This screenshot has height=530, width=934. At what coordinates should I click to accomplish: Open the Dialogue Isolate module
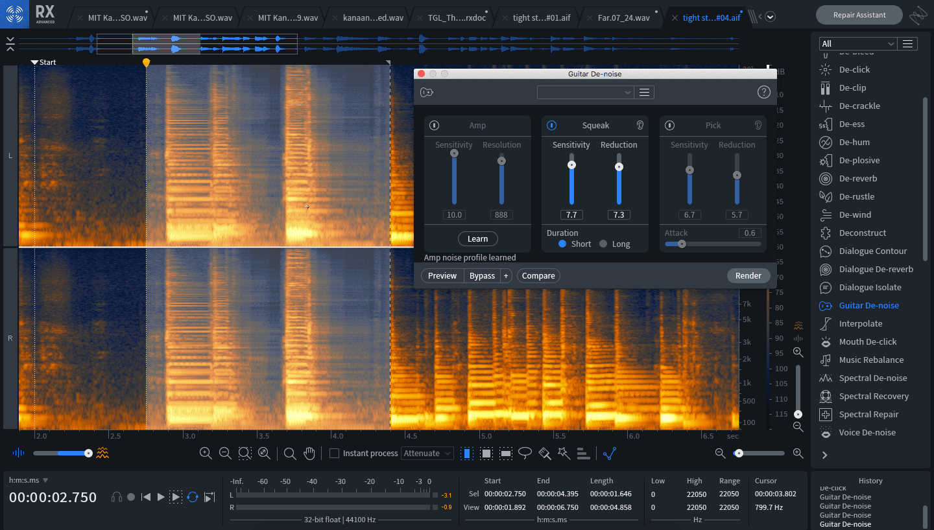pyautogui.click(x=870, y=287)
